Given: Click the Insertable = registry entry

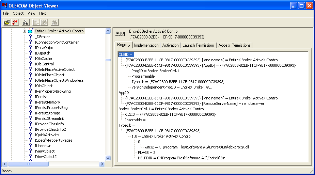Looking at the screenshot, I should click(x=135, y=120).
